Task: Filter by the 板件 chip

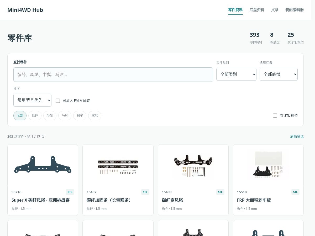Action: [x=35, y=116]
